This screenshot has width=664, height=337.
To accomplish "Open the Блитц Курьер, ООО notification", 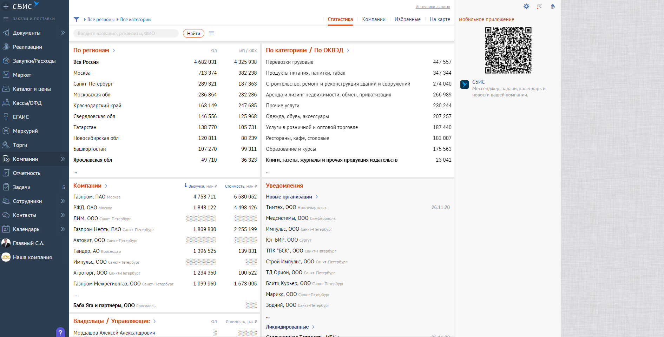I will 288,283.
